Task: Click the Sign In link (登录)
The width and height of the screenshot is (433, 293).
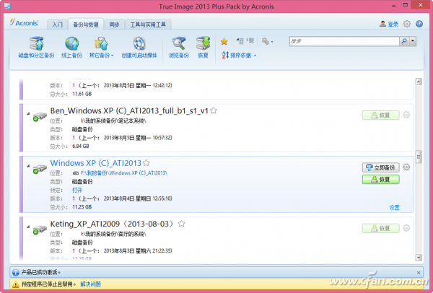Action: pos(389,24)
